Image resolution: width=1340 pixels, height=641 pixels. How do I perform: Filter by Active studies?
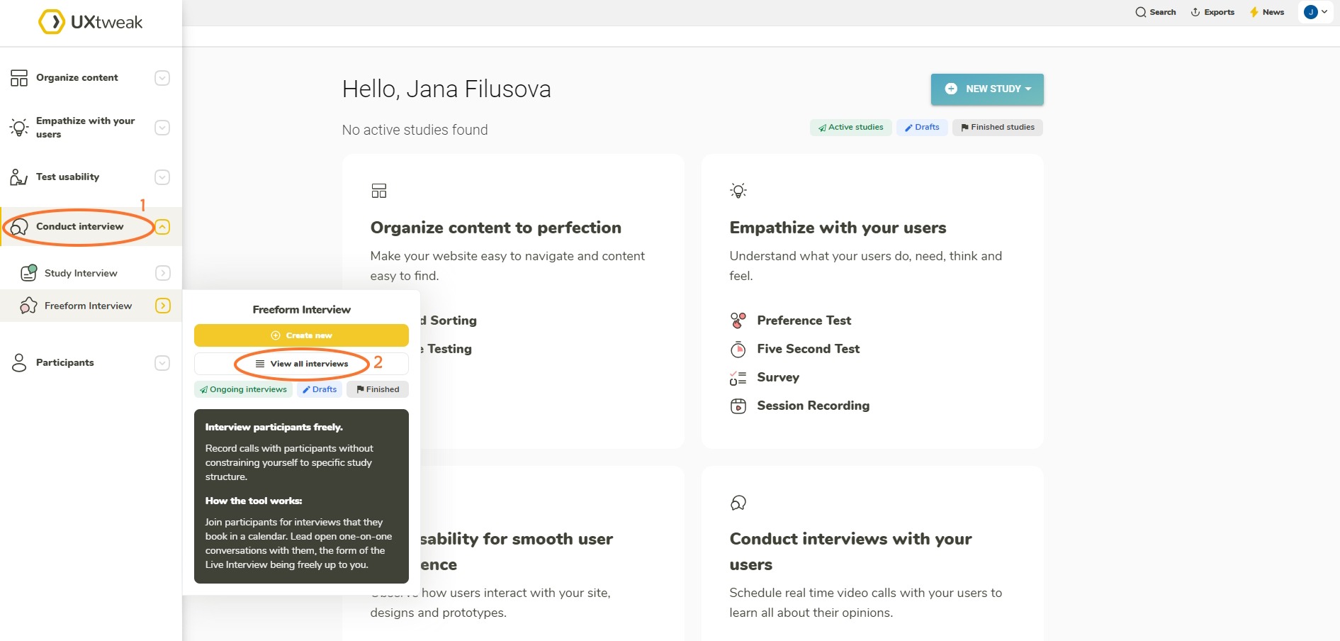[x=850, y=127]
